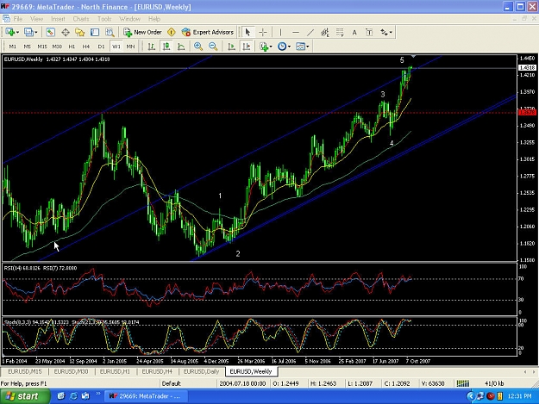Switch to the EURUSD,M30 chart tab
Screen dimensions: 539x404
71,372
